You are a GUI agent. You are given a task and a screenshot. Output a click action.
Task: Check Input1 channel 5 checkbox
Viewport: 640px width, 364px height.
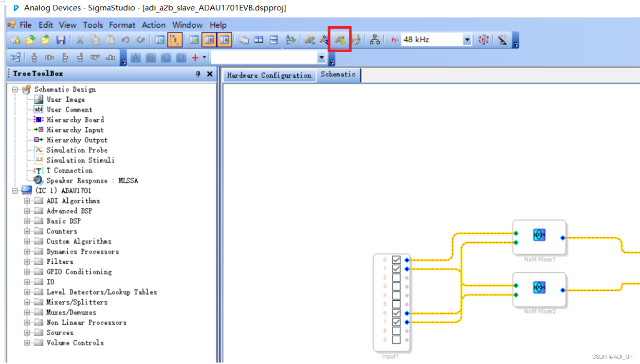click(396, 304)
